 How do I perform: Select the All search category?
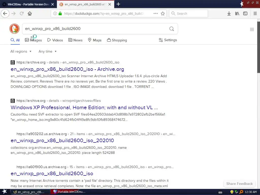tap(15, 40)
